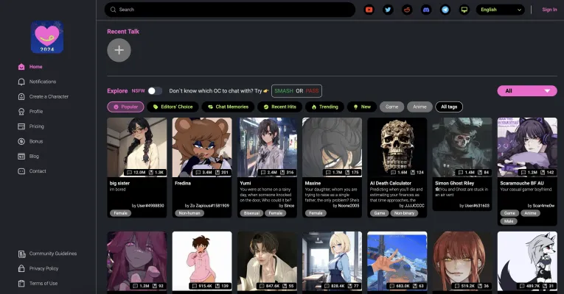Image resolution: width=564 pixels, height=294 pixels.
Task: Open the YouTube social icon
Action: click(x=369, y=10)
